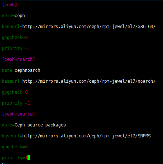Click the [ceph-source] section header

[x=19, y=114]
